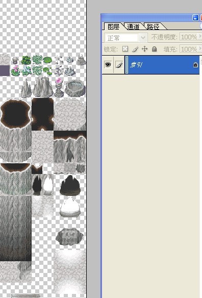Switch to the 通道 tab
This screenshot has height=298, width=202.
click(133, 27)
